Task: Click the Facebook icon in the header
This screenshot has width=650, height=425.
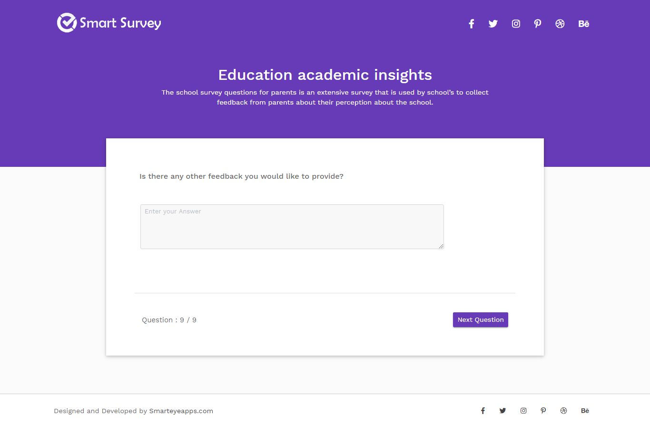Action: point(471,24)
